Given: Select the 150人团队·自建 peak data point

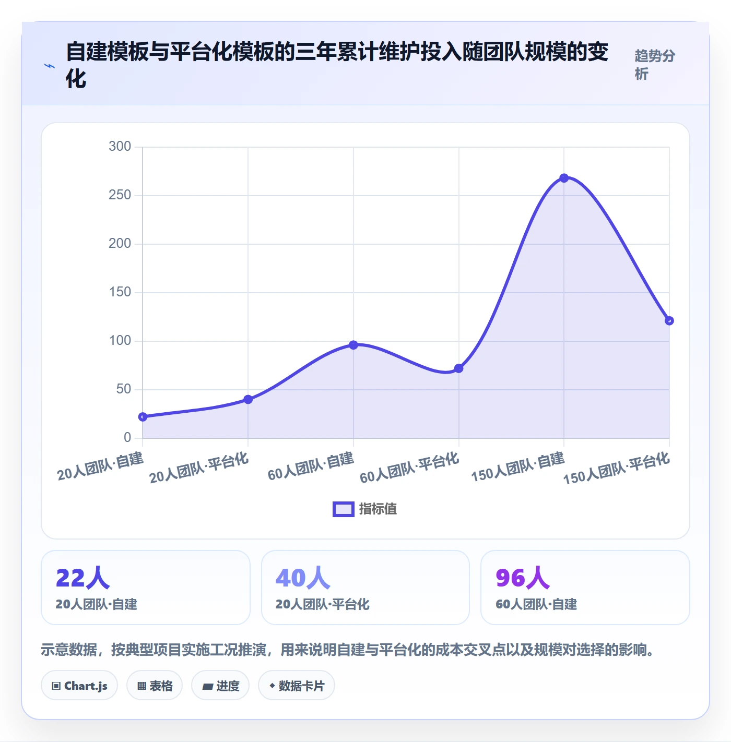Looking at the screenshot, I should point(564,178).
